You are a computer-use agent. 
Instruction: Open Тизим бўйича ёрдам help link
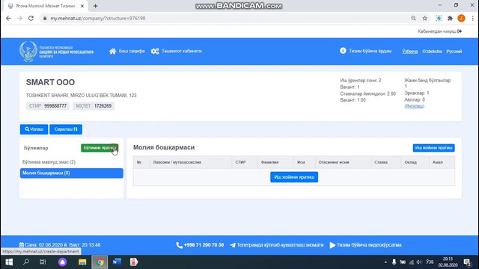(x=366, y=51)
